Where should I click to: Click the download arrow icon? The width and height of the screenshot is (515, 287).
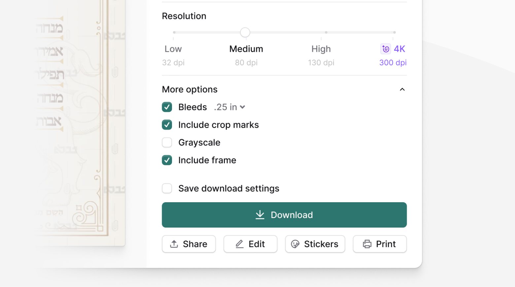click(260, 215)
